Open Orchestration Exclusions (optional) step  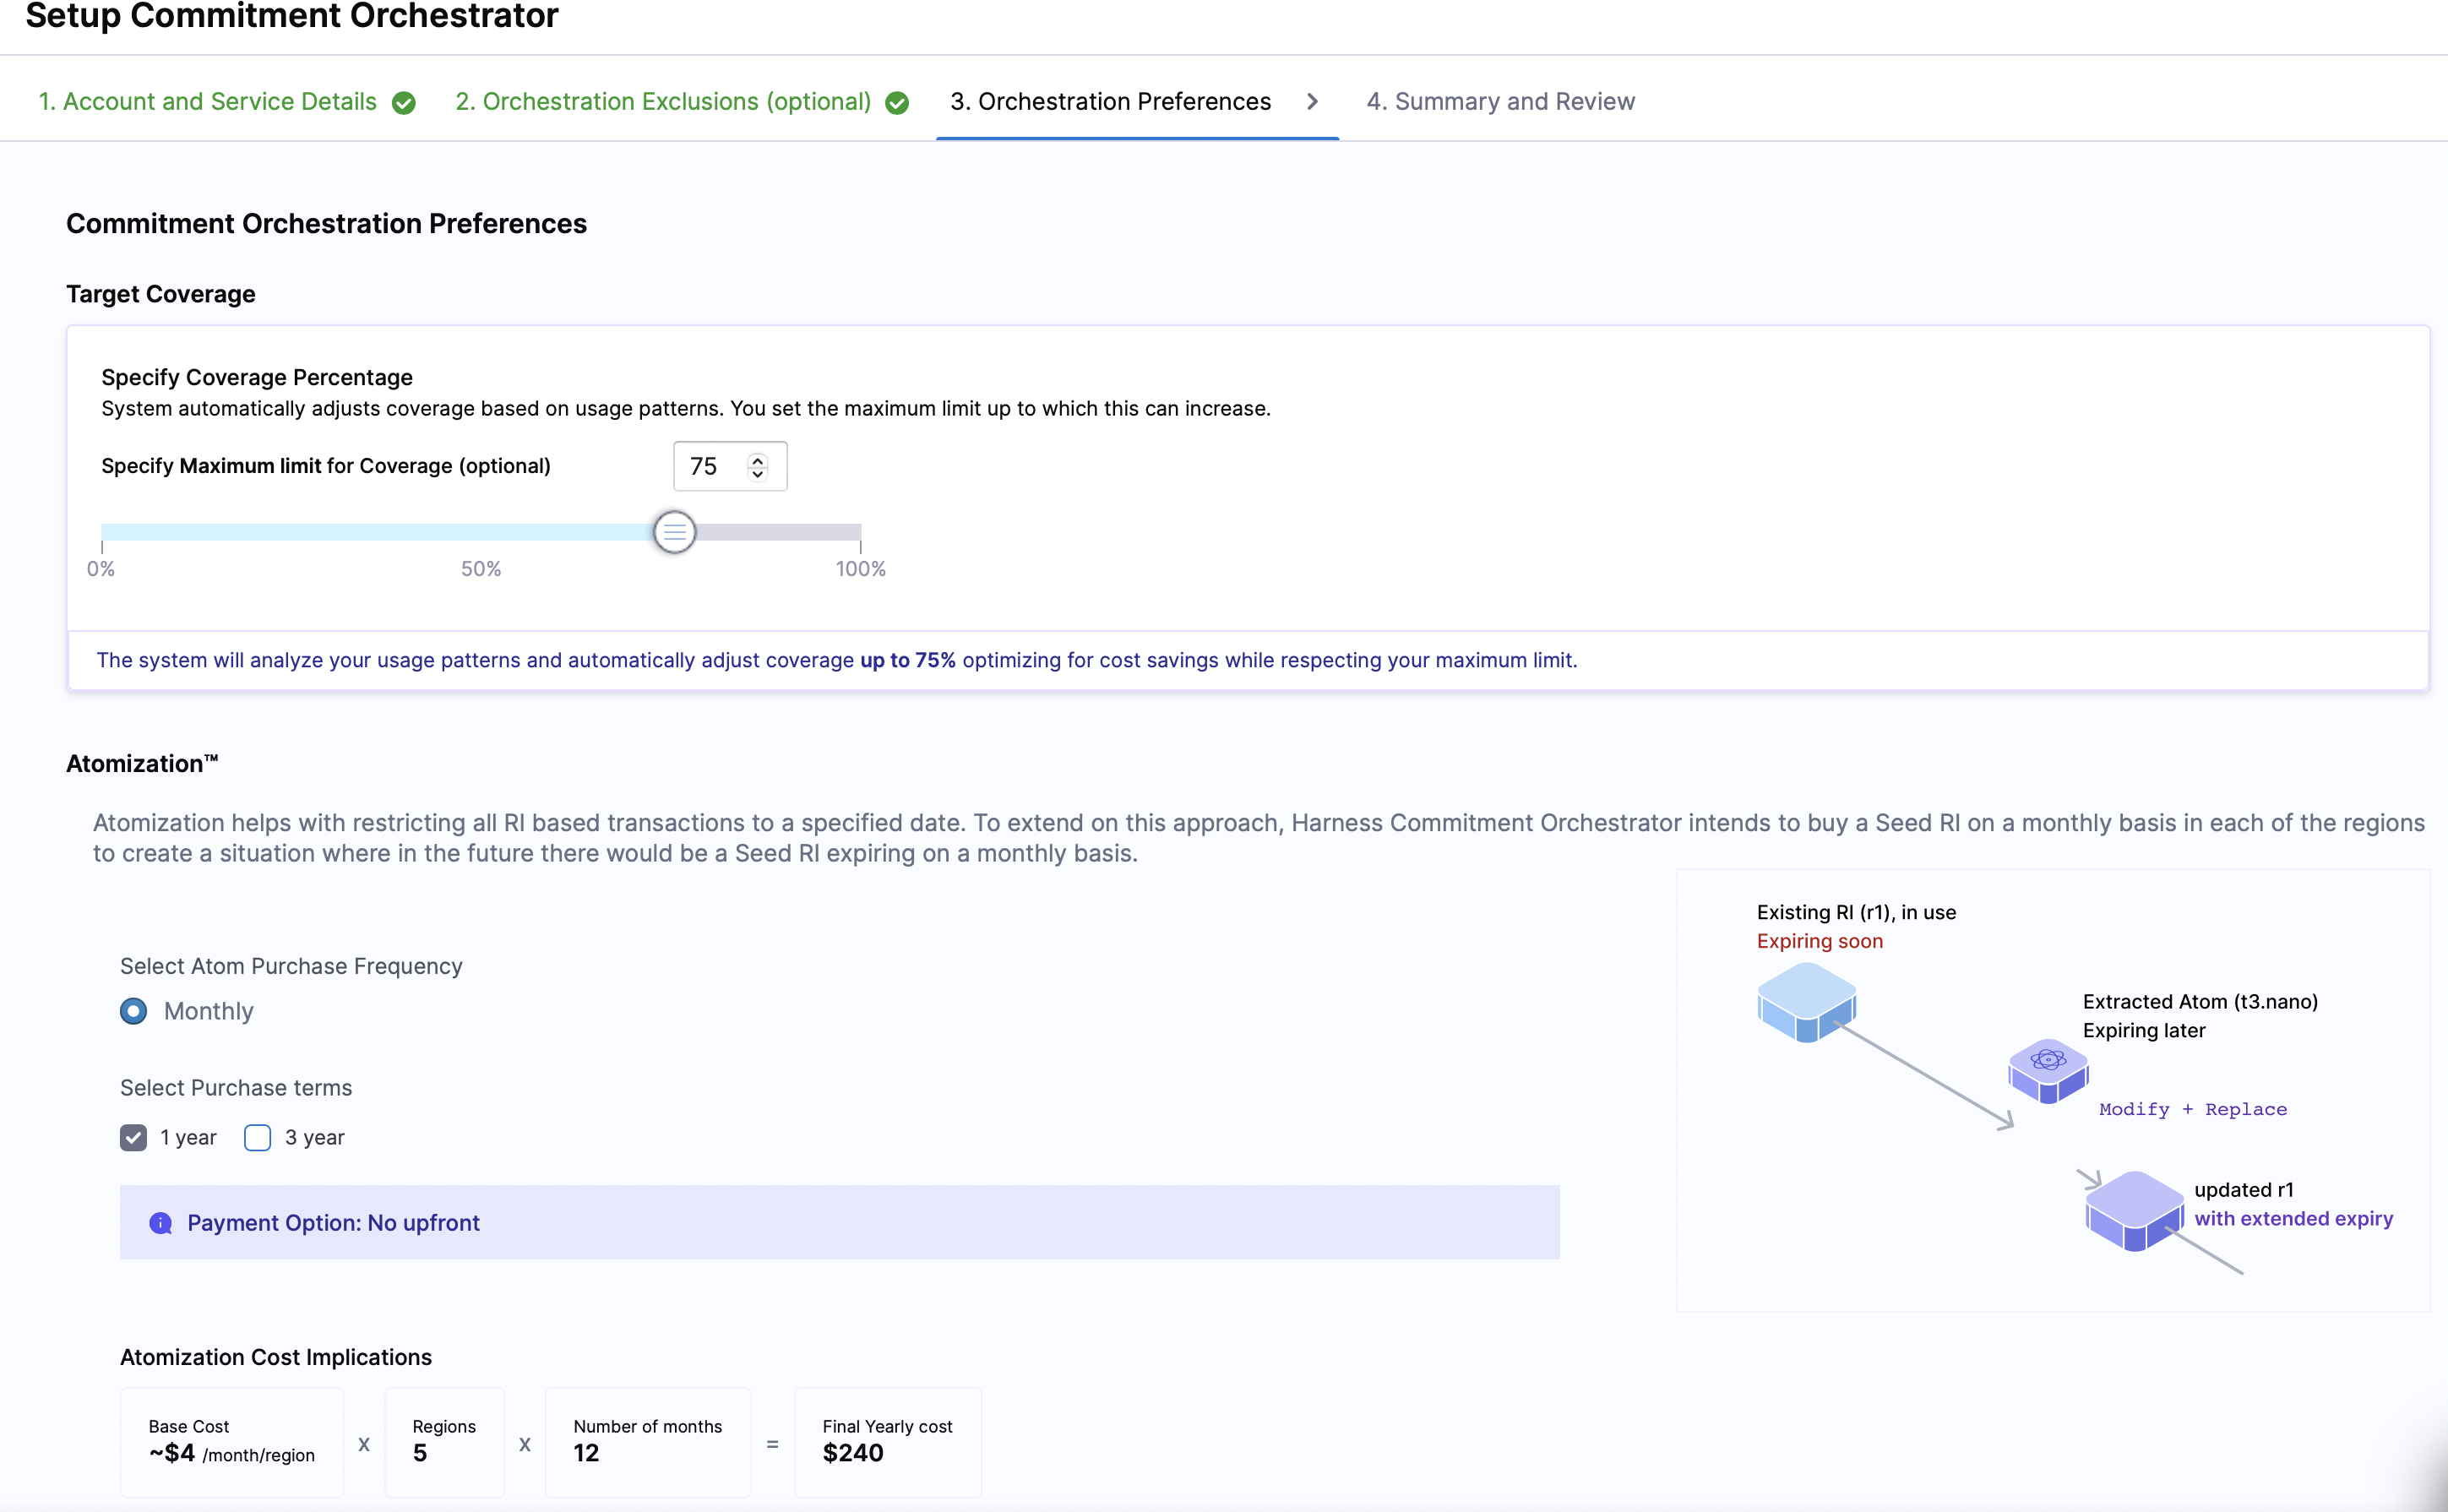tap(663, 102)
